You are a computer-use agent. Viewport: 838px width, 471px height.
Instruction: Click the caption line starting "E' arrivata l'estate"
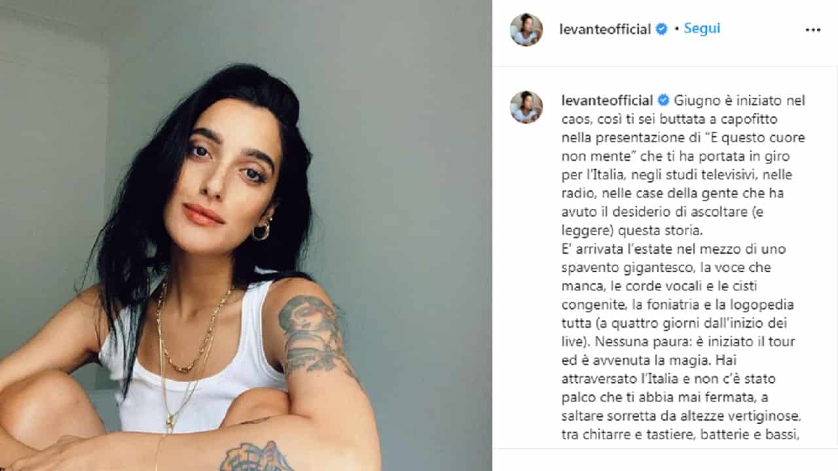pyautogui.click(x=673, y=249)
